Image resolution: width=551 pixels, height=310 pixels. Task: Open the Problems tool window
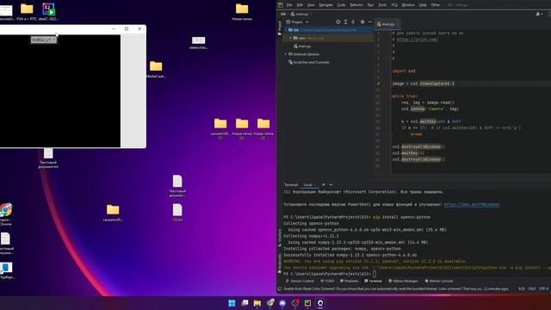click(349, 281)
